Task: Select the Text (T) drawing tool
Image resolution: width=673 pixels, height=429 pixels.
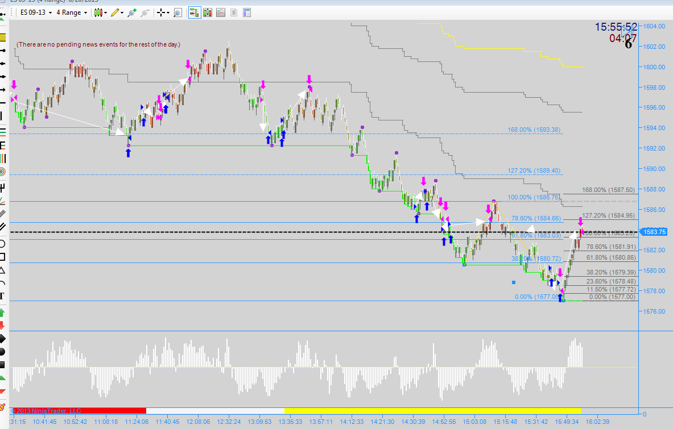Action: click(2, 295)
